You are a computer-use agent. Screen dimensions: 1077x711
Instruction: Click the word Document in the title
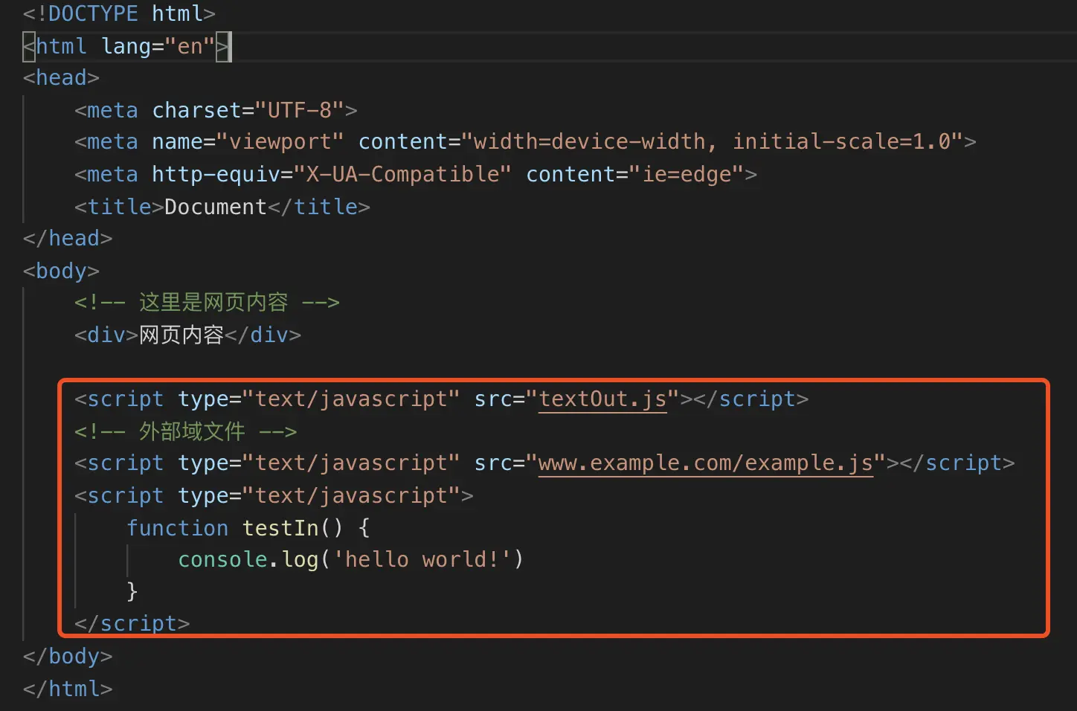point(216,207)
